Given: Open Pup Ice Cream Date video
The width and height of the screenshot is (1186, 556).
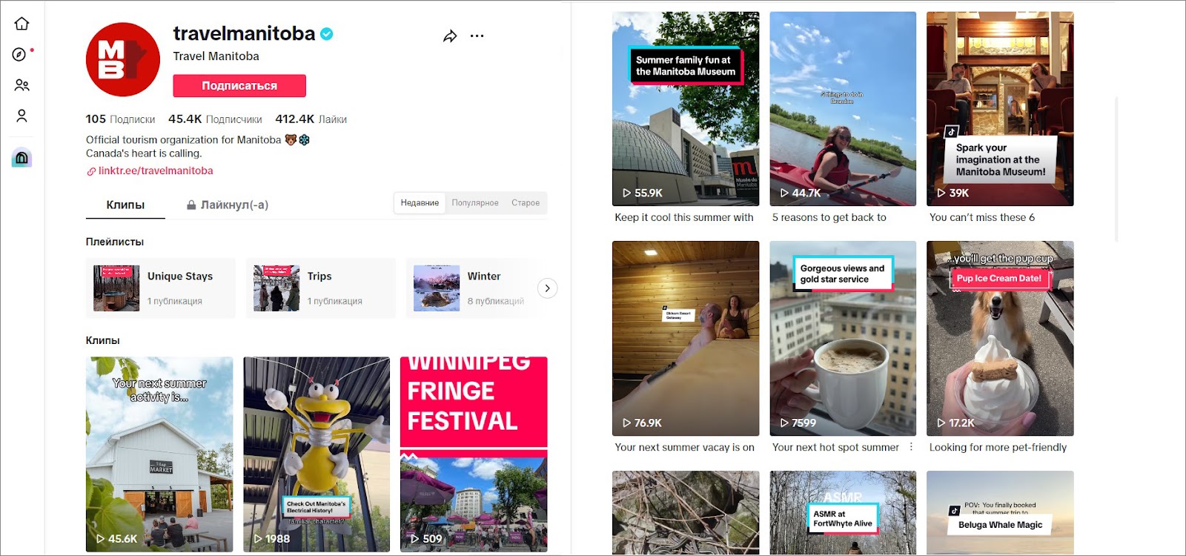Looking at the screenshot, I should (1000, 339).
